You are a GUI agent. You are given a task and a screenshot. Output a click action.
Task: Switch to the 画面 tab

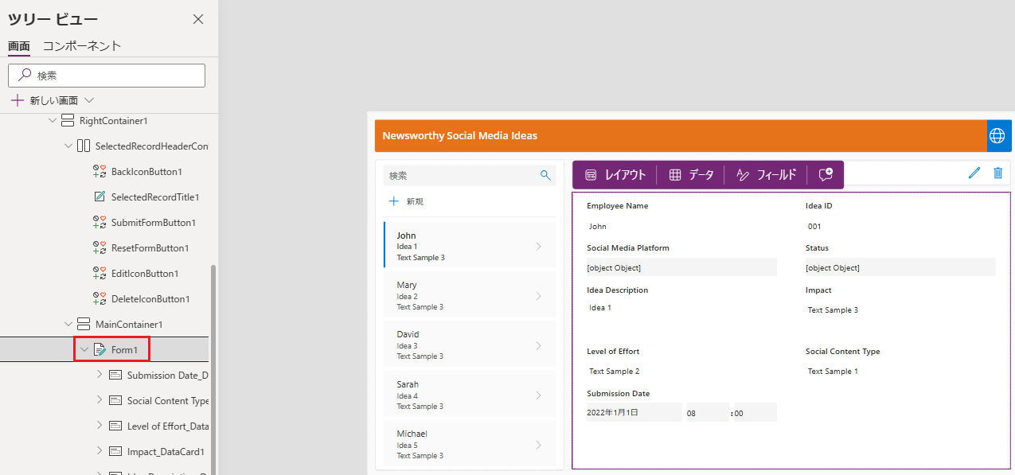pos(19,46)
